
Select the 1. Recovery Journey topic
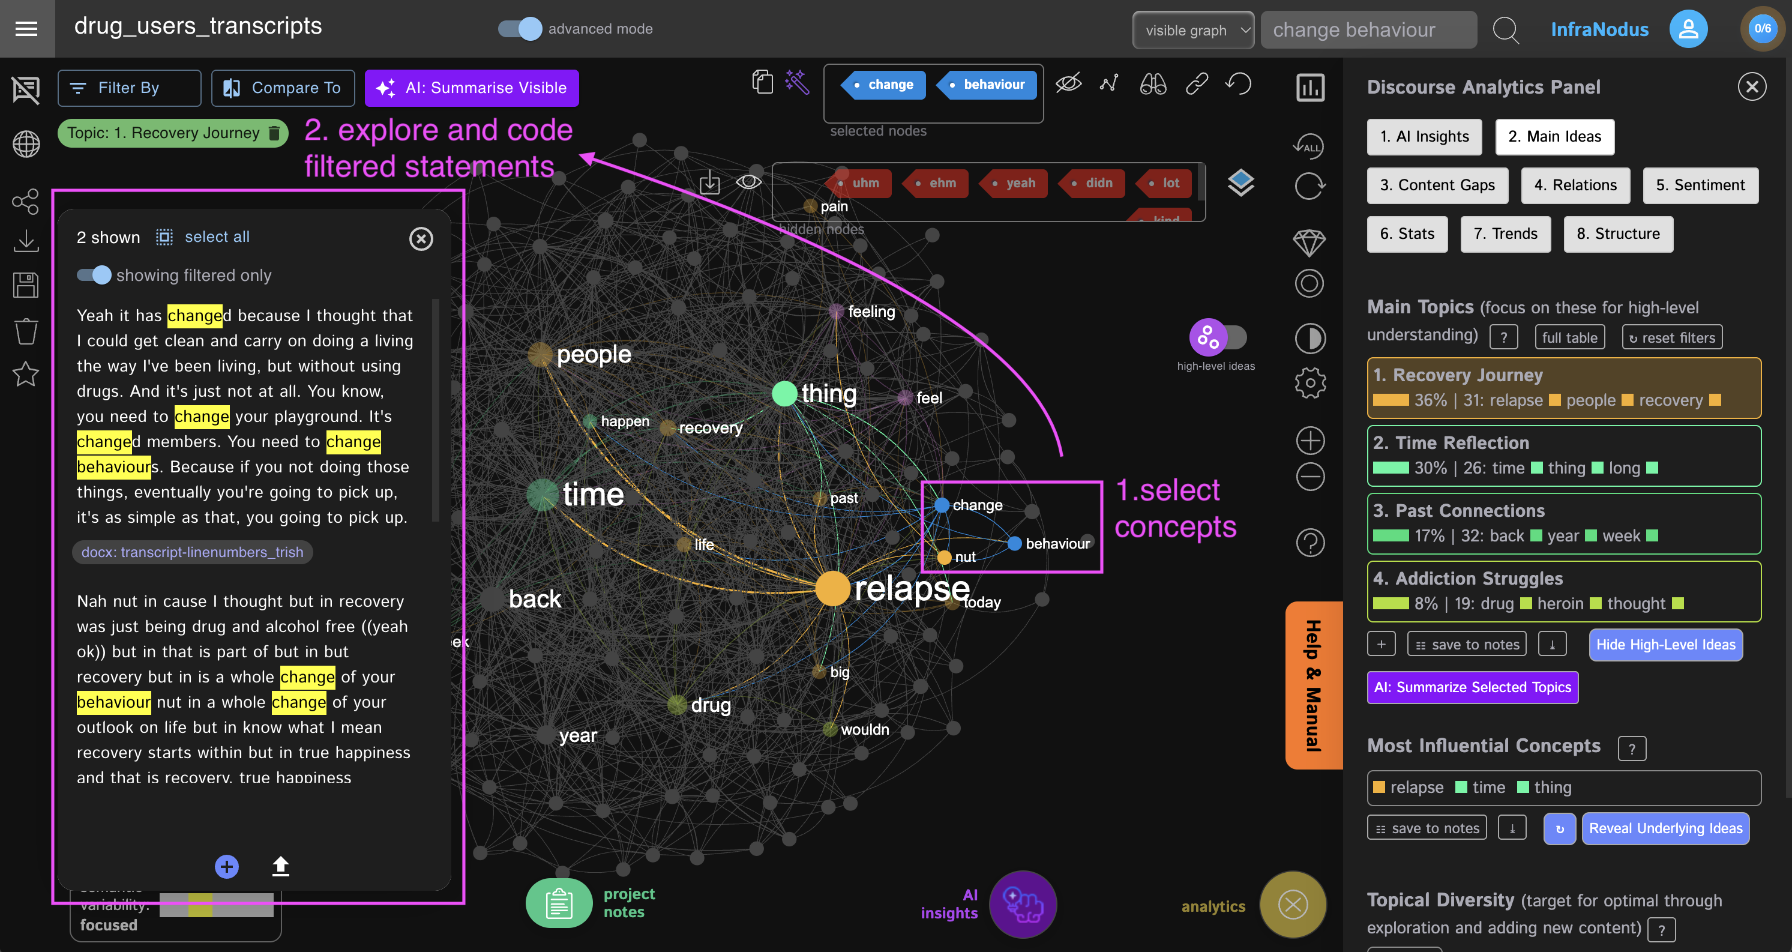(x=1563, y=388)
